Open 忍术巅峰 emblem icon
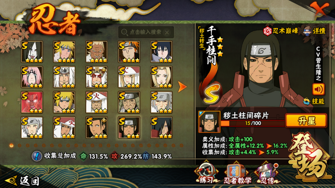This screenshot has height=188, width=335. point(267,31)
